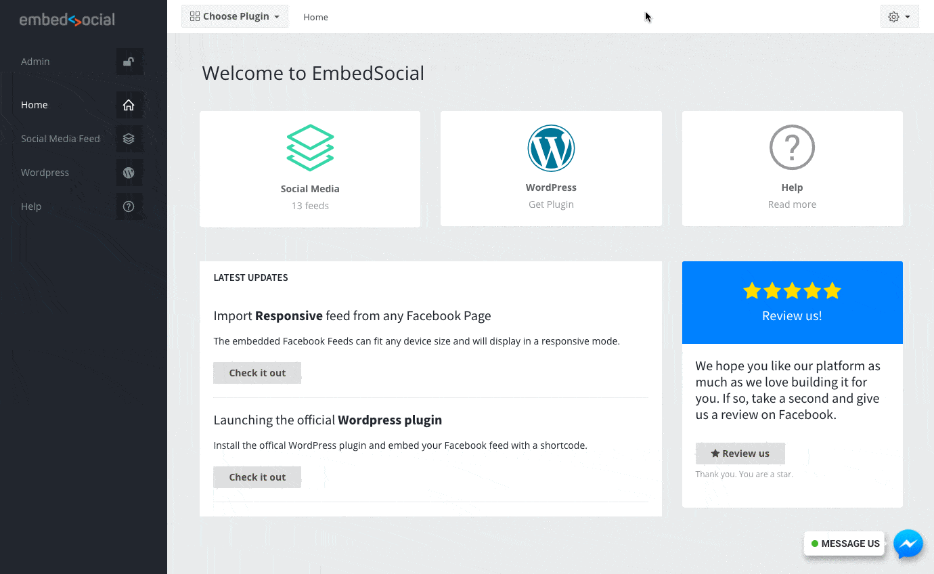The image size is (934, 574).
Task: Click the Admin unlock padlock icon
Action: click(x=129, y=62)
